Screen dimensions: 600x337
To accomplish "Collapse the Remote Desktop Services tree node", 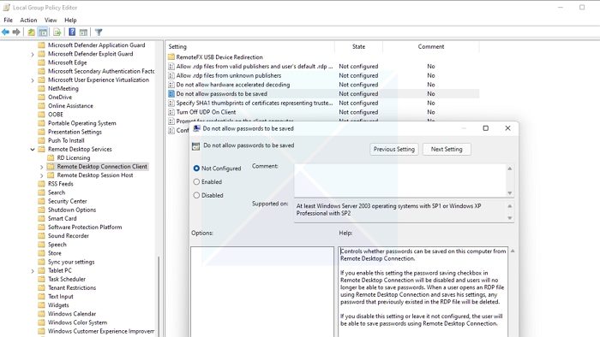I will (x=33, y=149).
